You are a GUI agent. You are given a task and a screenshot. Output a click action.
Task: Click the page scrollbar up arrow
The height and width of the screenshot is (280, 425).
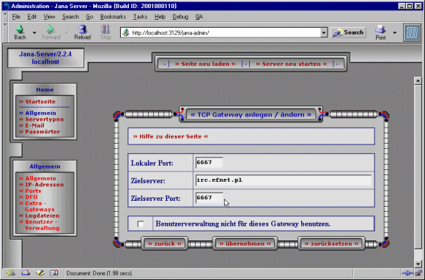pyautogui.click(x=418, y=81)
